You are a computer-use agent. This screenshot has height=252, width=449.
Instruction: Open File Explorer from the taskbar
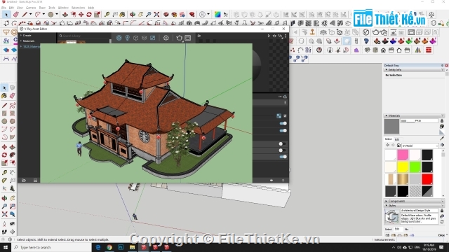click(x=132, y=247)
